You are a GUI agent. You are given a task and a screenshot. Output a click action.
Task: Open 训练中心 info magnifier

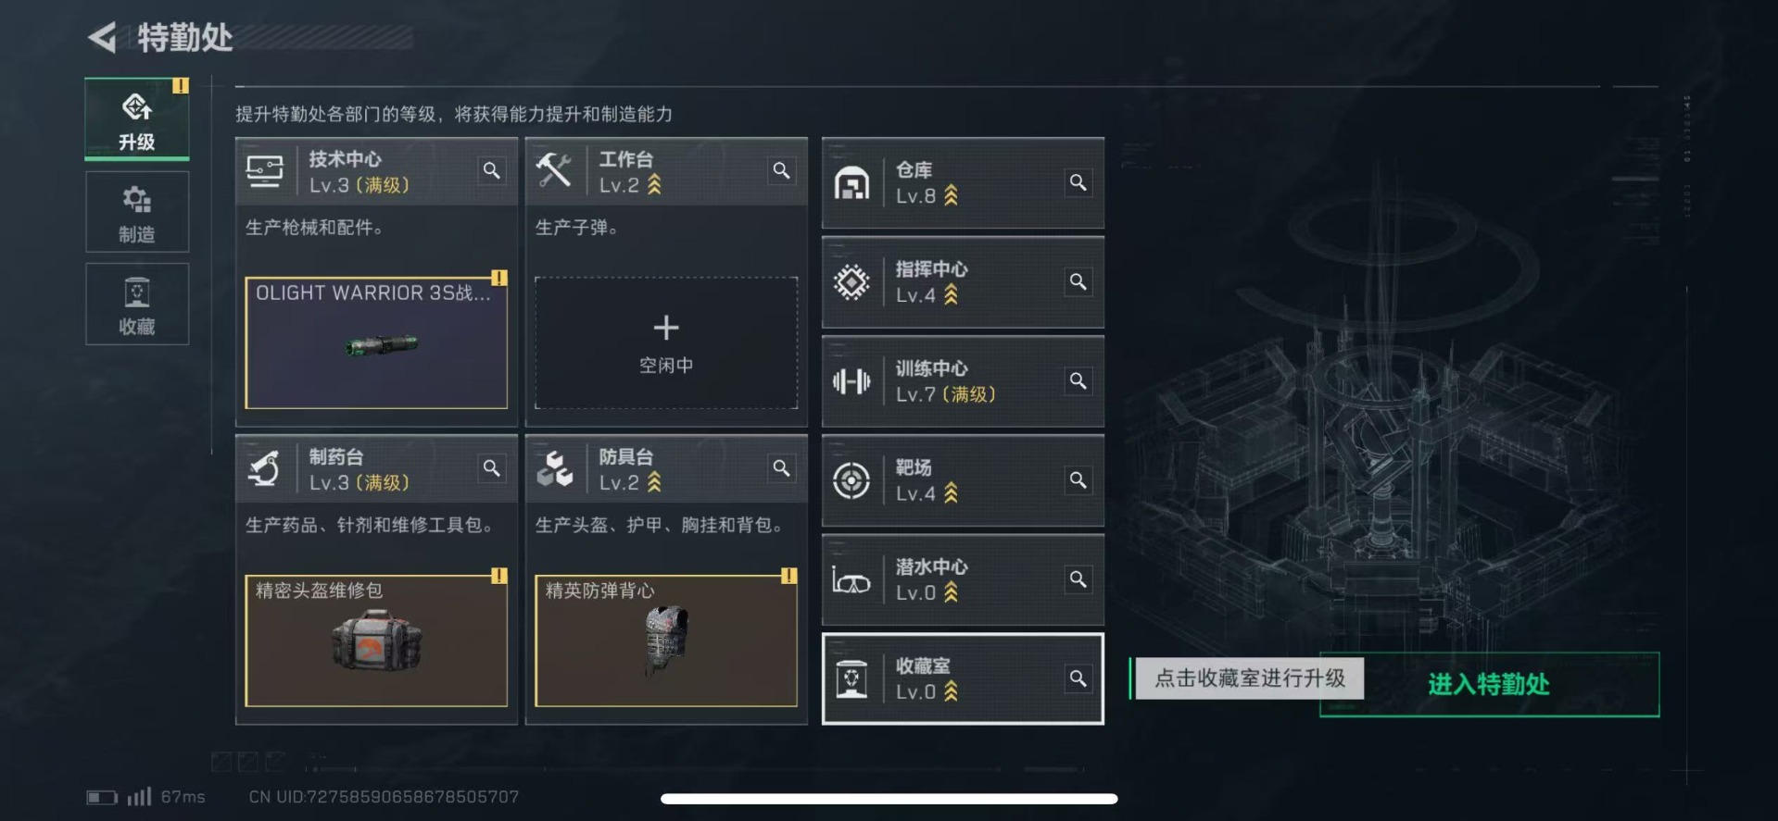pyautogui.click(x=1078, y=380)
